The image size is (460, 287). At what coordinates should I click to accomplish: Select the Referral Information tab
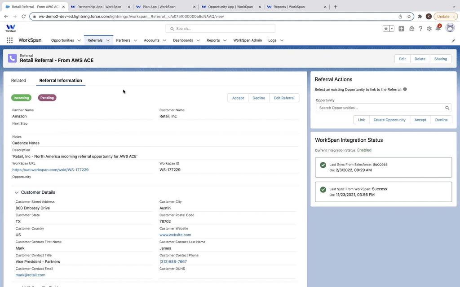(61, 81)
